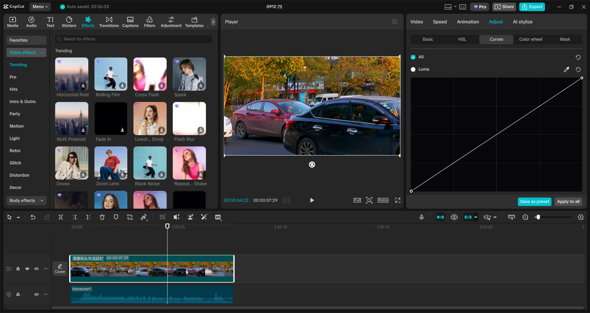Open the Adjustment panel
The height and width of the screenshot is (313, 590).
coord(171,21)
